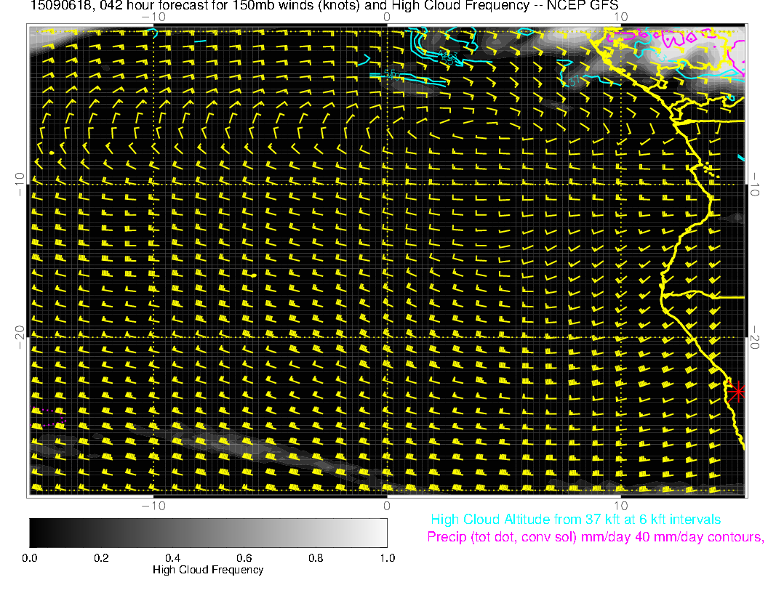Click the red asterisk marker on the coast

pyautogui.click(x=737, y=391)
